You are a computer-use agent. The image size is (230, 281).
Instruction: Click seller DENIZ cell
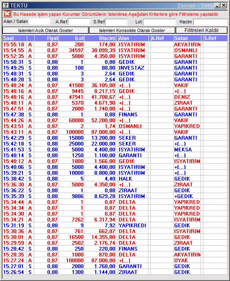pyautogui.click(x=182, y=97)
